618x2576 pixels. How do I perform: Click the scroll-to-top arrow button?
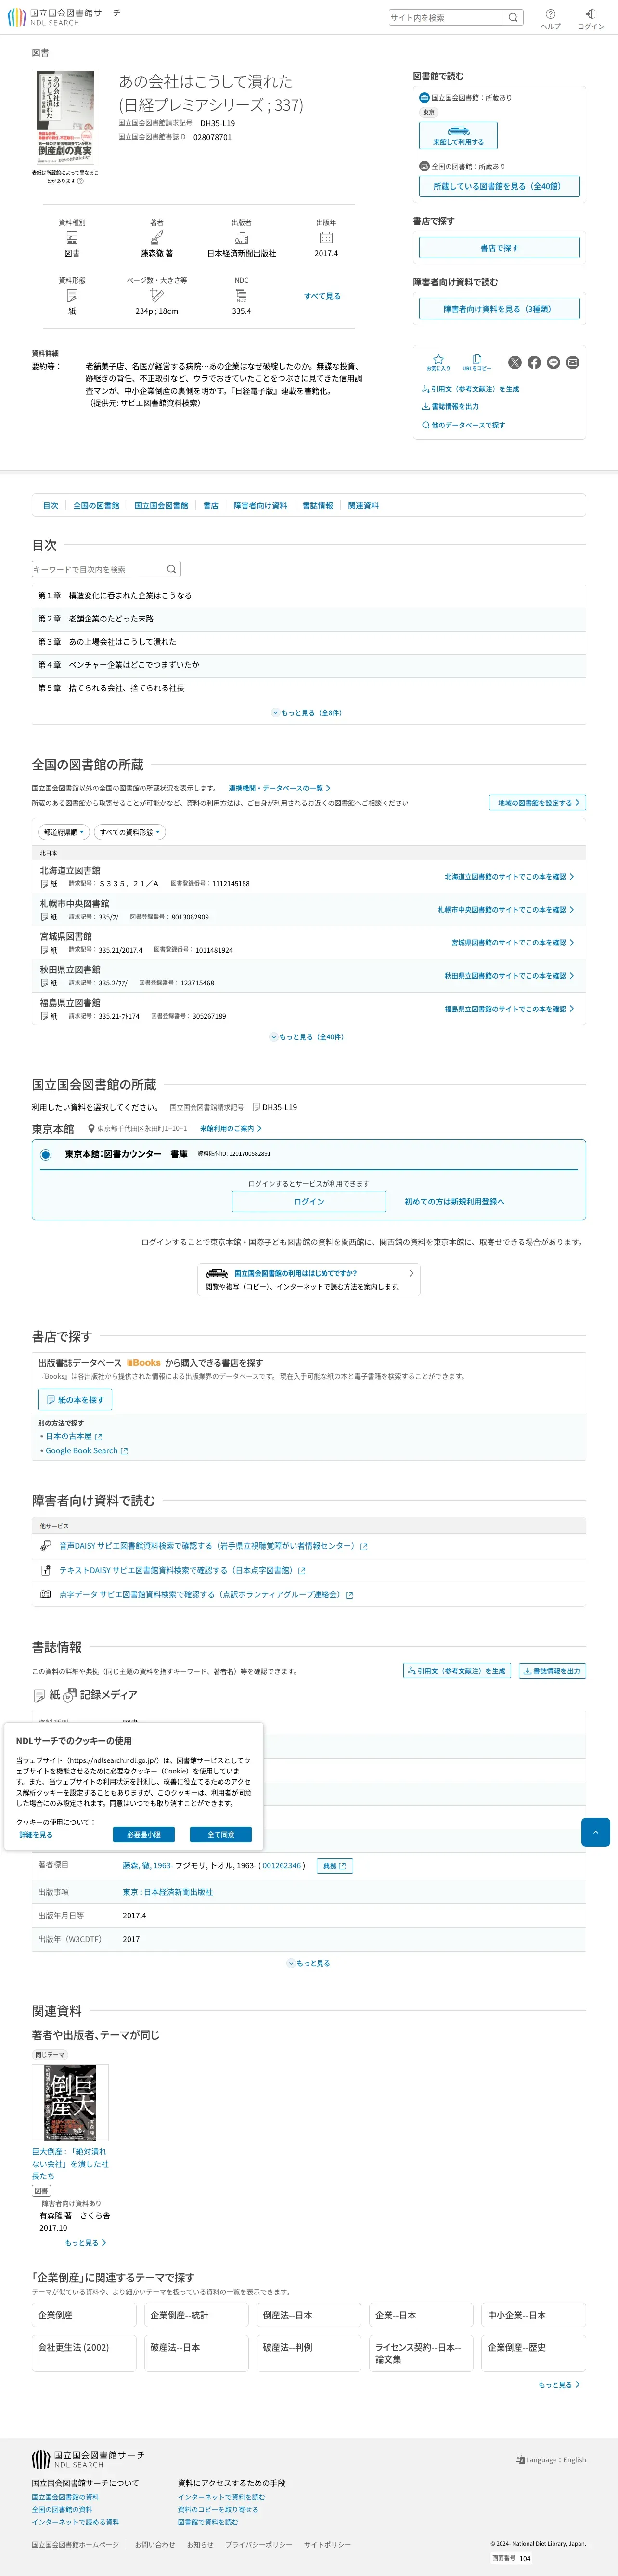click(595, 1832)
